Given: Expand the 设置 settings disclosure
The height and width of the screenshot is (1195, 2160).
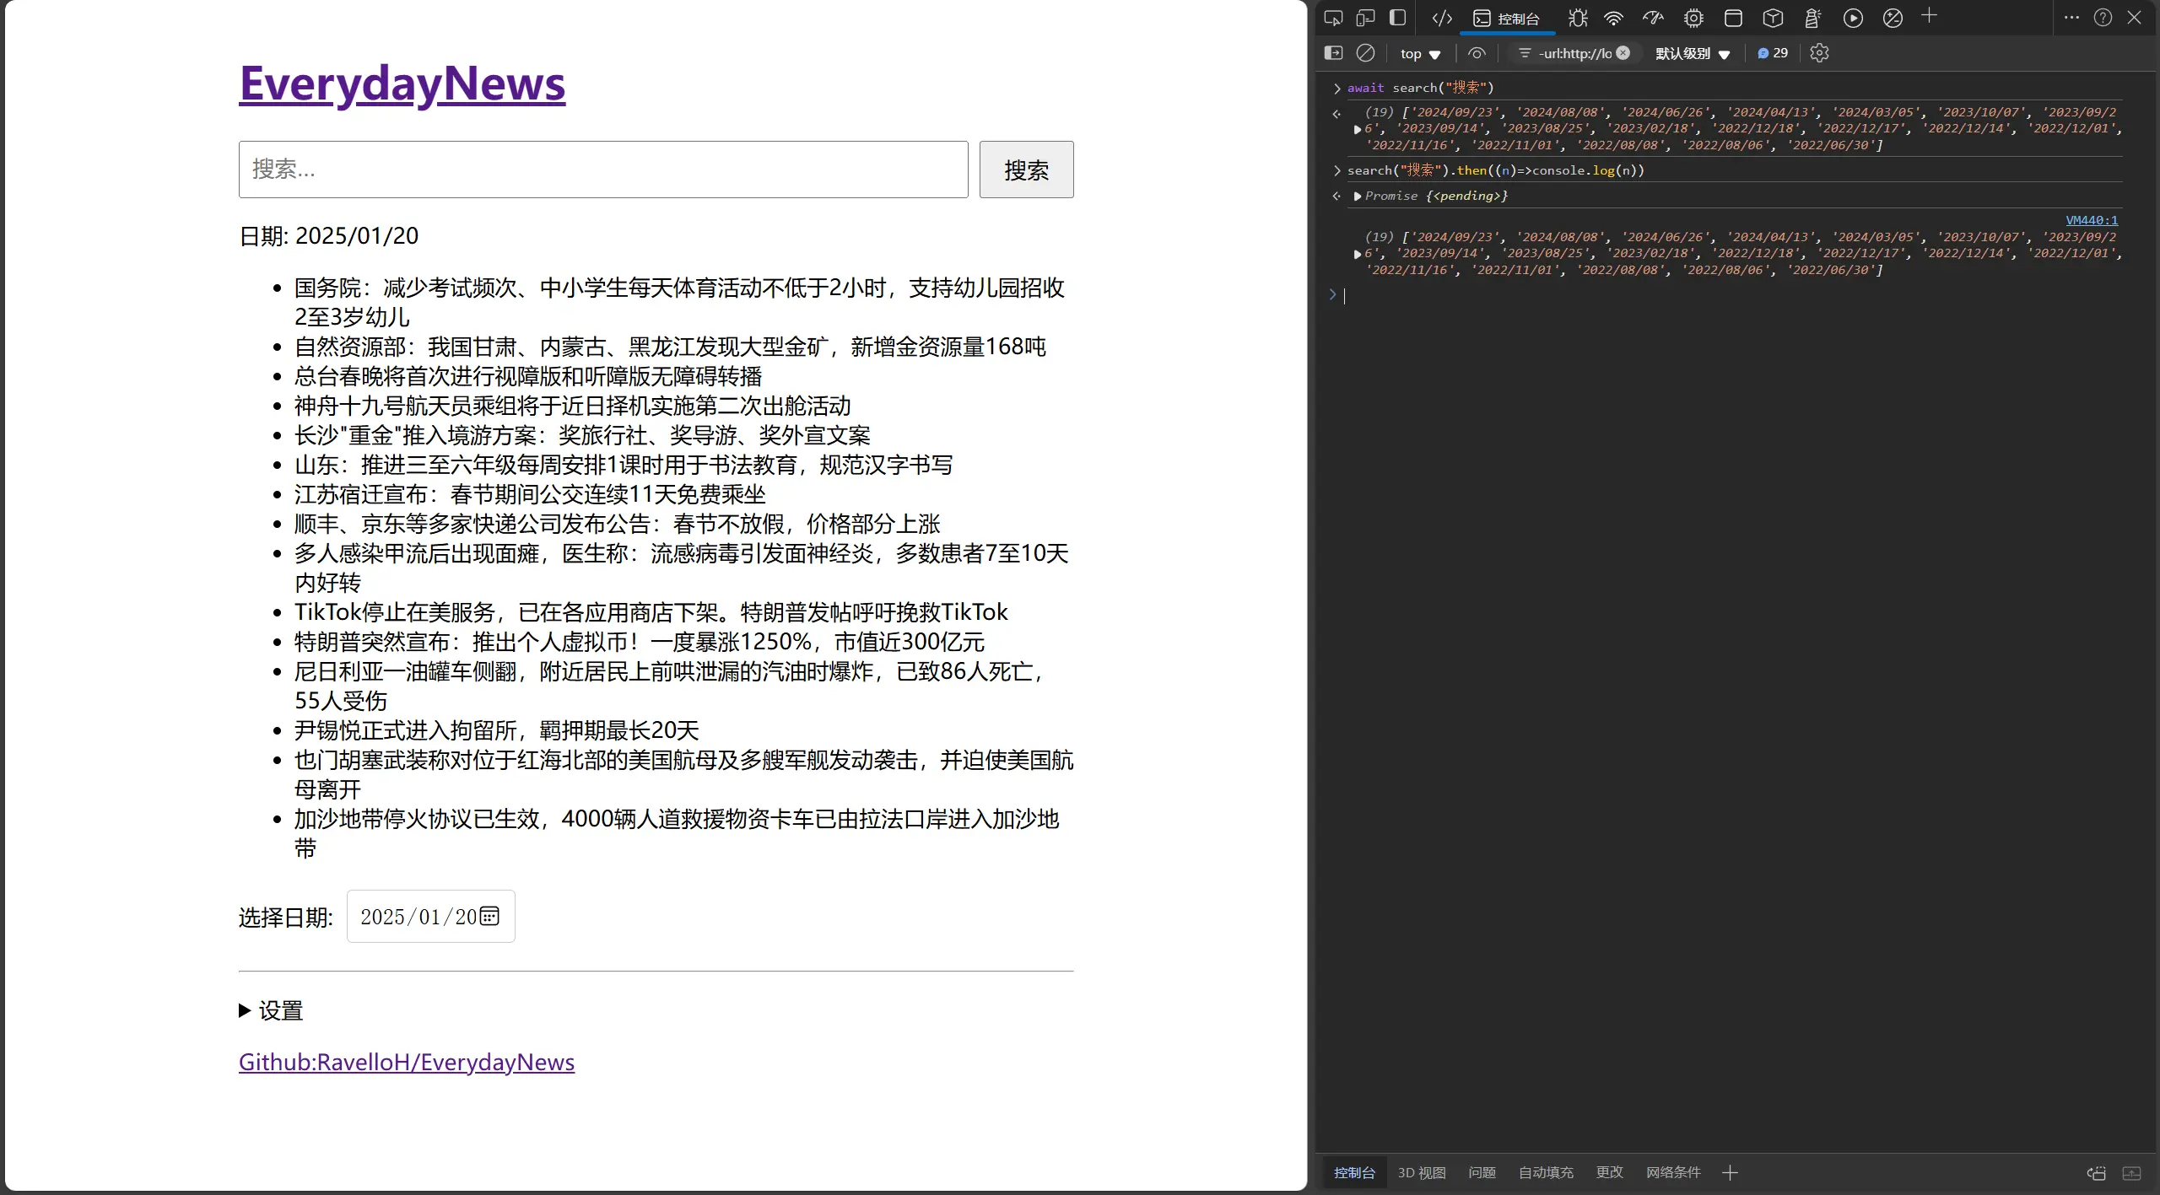Looking at the screenshot, I should tap(271, 1010).
